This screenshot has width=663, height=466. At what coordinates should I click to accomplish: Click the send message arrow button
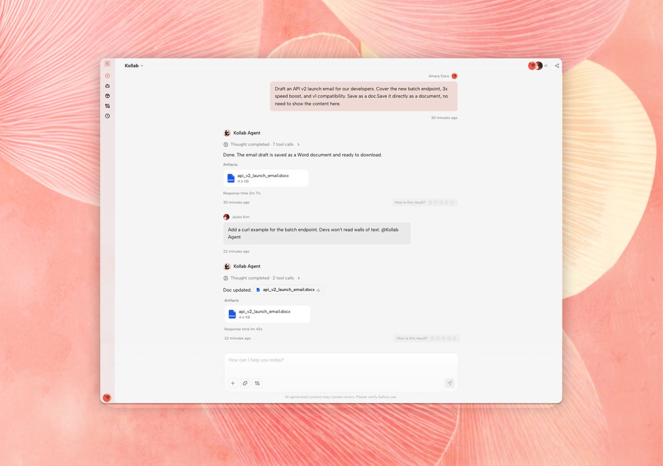[449, 383]
